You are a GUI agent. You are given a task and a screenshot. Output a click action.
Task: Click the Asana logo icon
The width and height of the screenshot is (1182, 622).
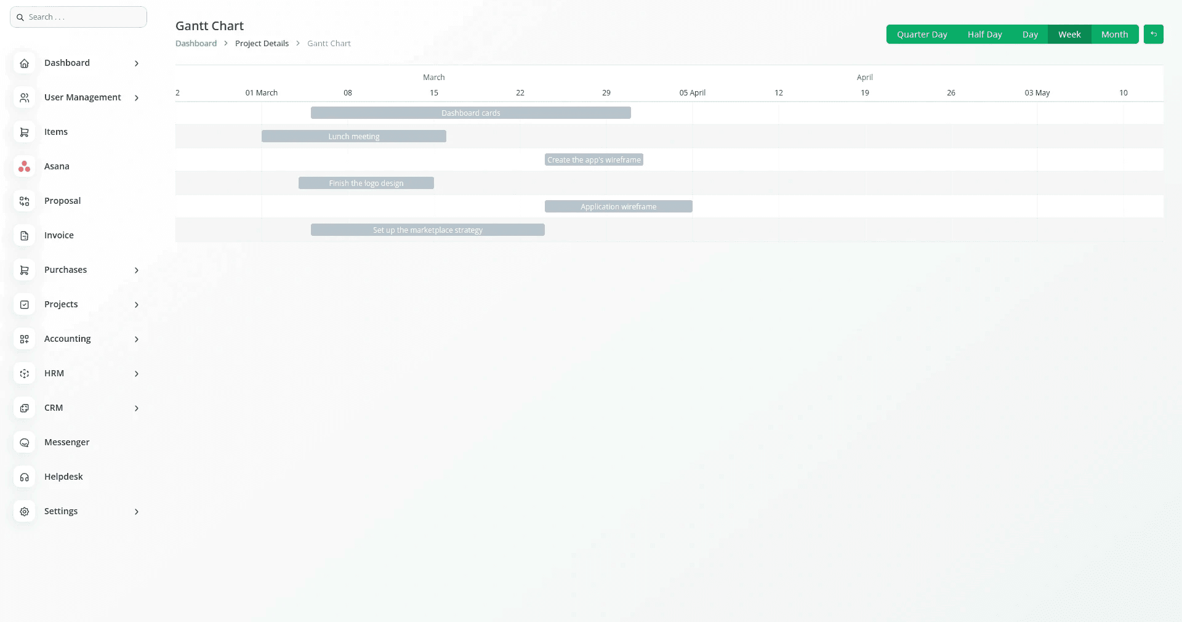(x=24, y=167)
